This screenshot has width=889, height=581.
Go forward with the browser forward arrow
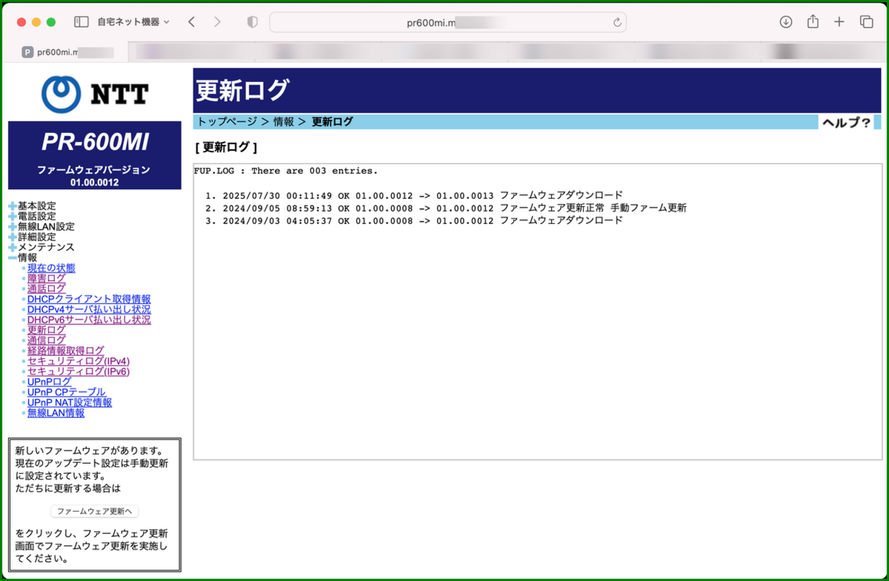pyautogui.click(x=217, y=22)
